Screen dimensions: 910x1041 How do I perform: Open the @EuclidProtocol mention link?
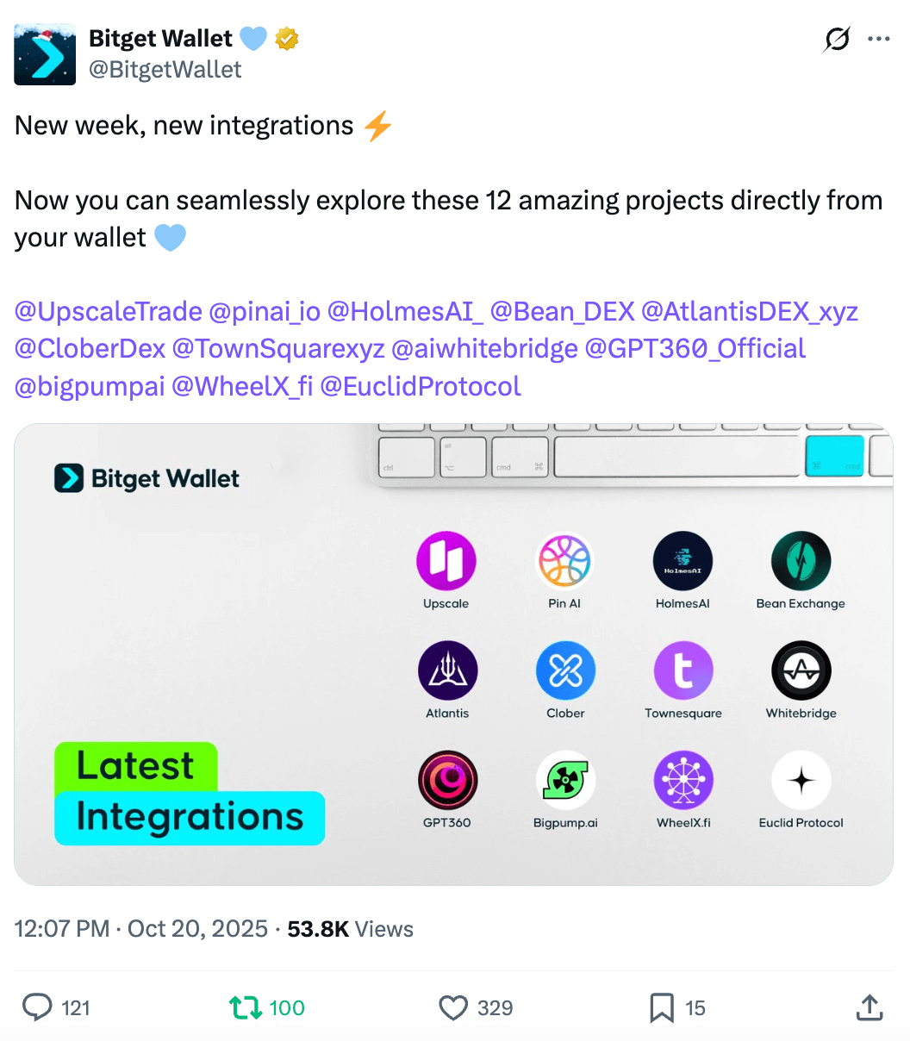click(421, 386)
